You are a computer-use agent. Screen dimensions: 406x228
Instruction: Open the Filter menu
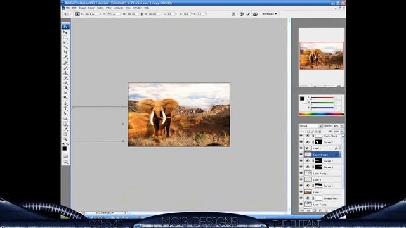pyautogui.click(x=108, y=8)
